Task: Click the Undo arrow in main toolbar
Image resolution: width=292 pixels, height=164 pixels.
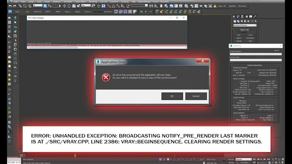Action: [x=10, y=6]
